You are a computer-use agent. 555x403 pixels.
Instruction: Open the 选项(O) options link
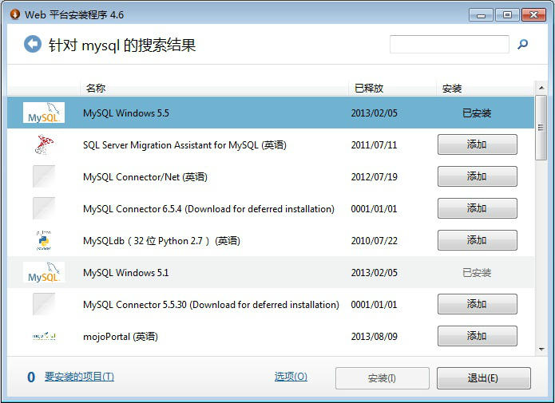coord(291,377)
